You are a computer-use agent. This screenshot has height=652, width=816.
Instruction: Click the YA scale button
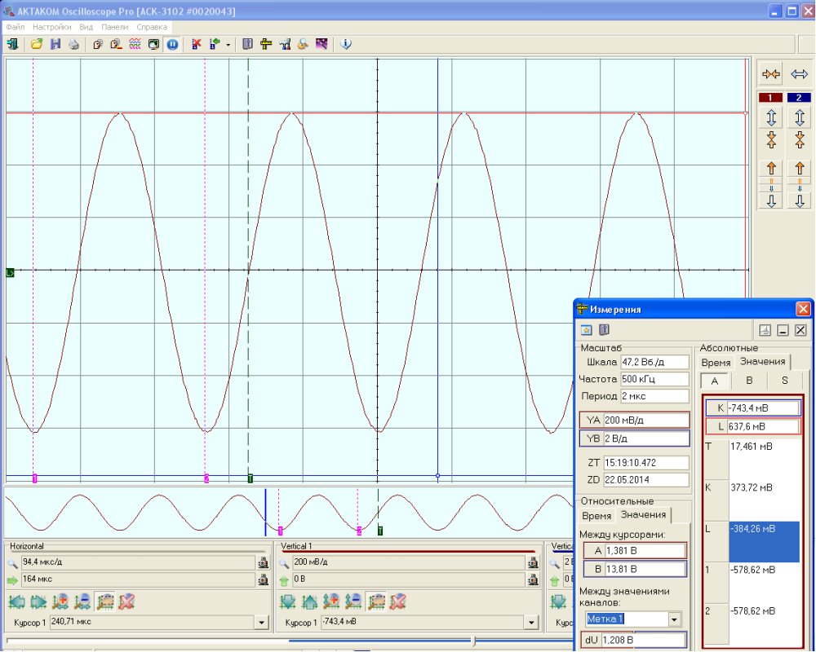tap(593, 420)
